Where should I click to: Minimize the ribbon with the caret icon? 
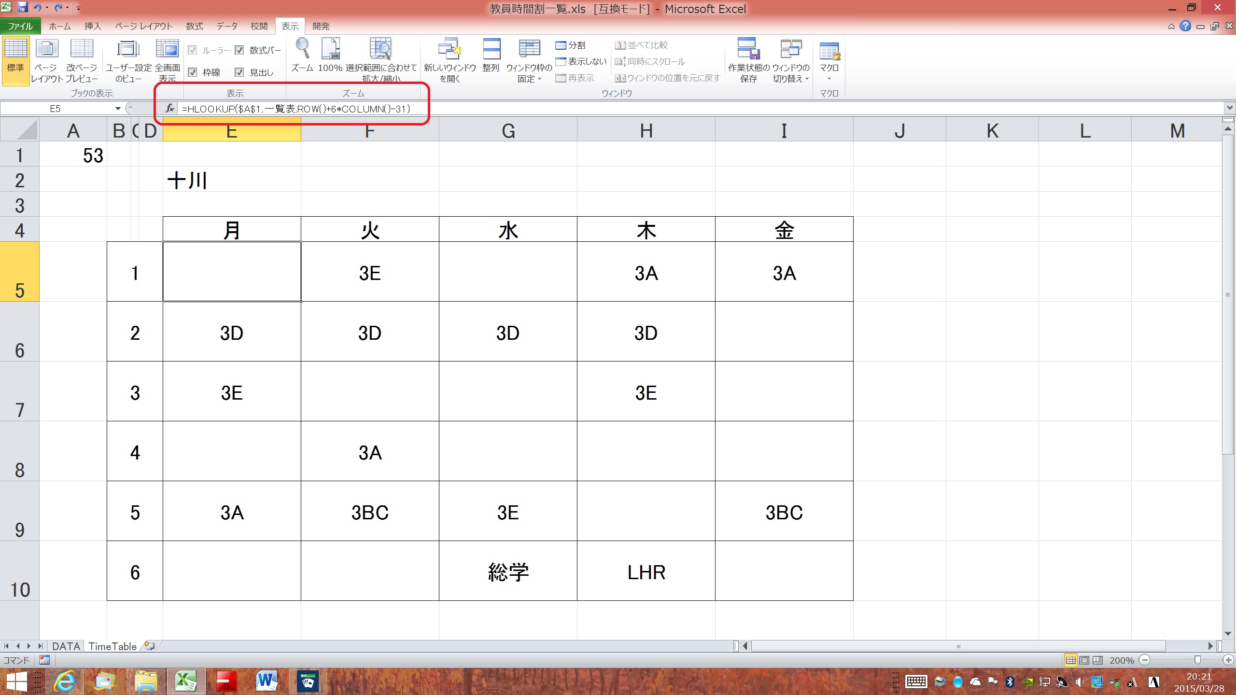pyautogui.click(x=1171, y=27)
